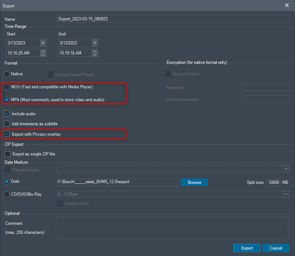Choose MOV export format
This screenshot has width=295, height=256.
[7, 87]
